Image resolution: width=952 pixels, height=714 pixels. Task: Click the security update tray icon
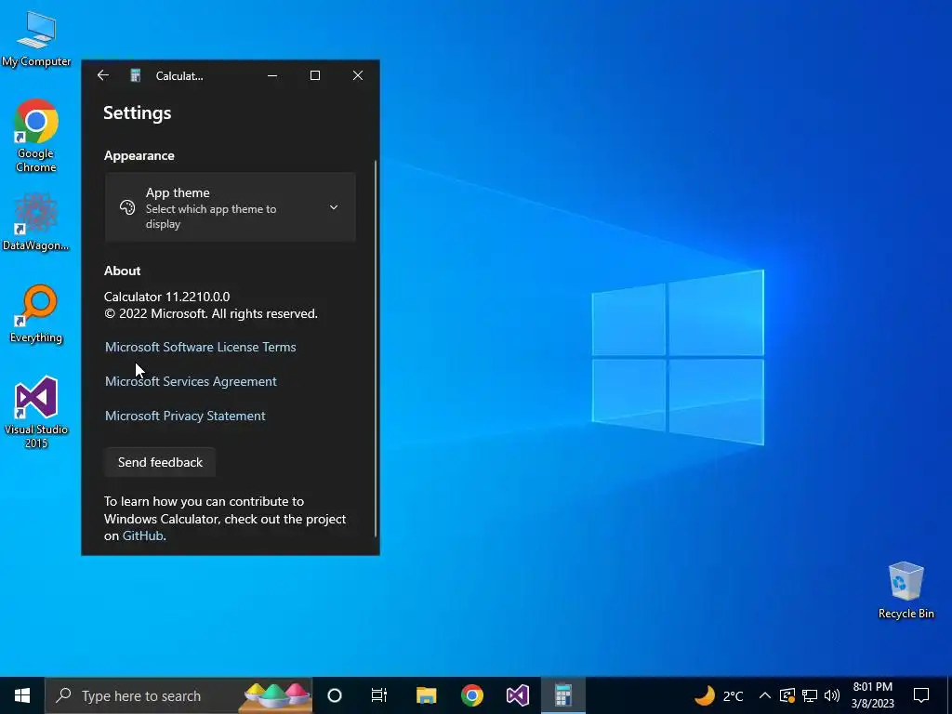point(787,695)
